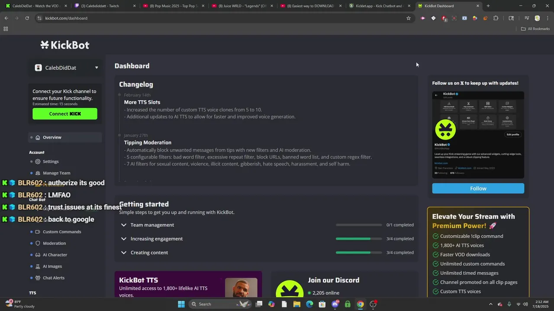Expand the Creating content section
Image resolution: width=554 pixels, height=311 pixels.
pos(267,252)
